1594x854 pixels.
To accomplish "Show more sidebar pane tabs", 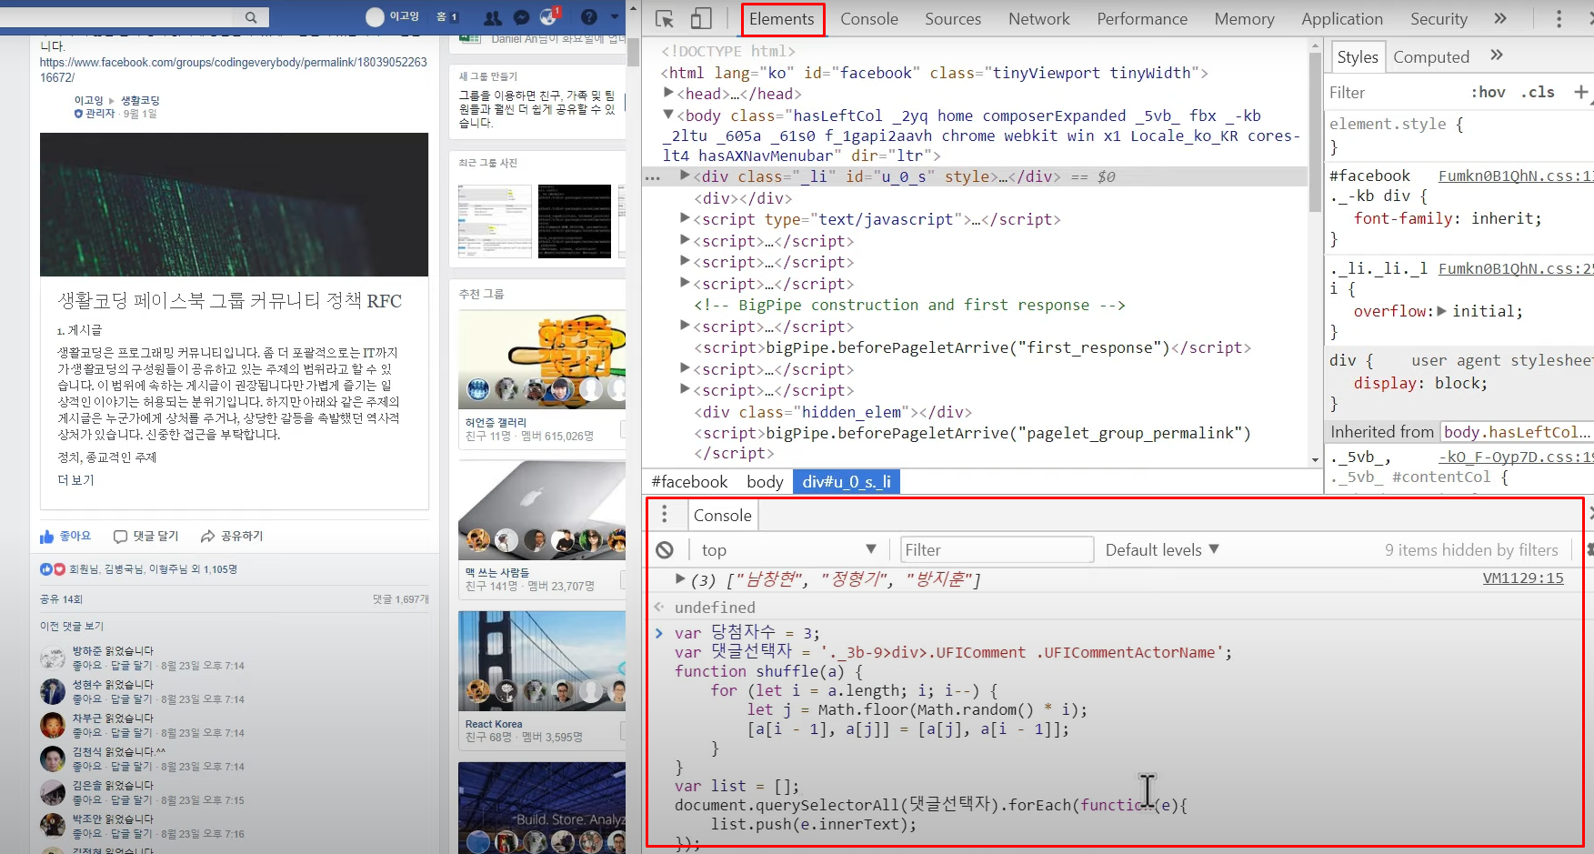I will coord(1497,55).
